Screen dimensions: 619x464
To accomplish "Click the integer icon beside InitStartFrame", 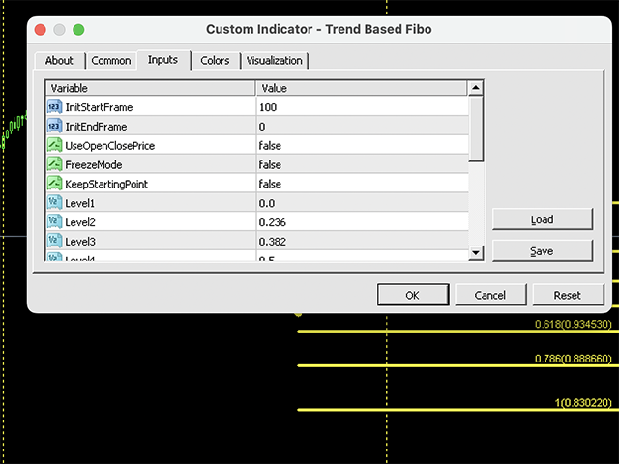I will 55,107.
